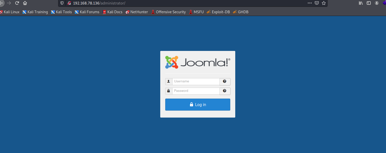Focus the Password input field
Viewport: 386px width, 153px height.
point(196,91)
